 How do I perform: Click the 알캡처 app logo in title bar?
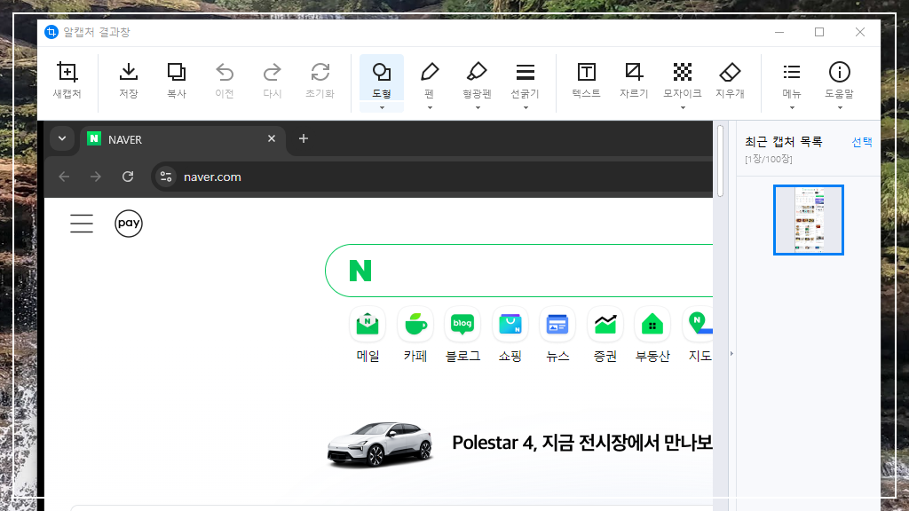tap(51, 32)
